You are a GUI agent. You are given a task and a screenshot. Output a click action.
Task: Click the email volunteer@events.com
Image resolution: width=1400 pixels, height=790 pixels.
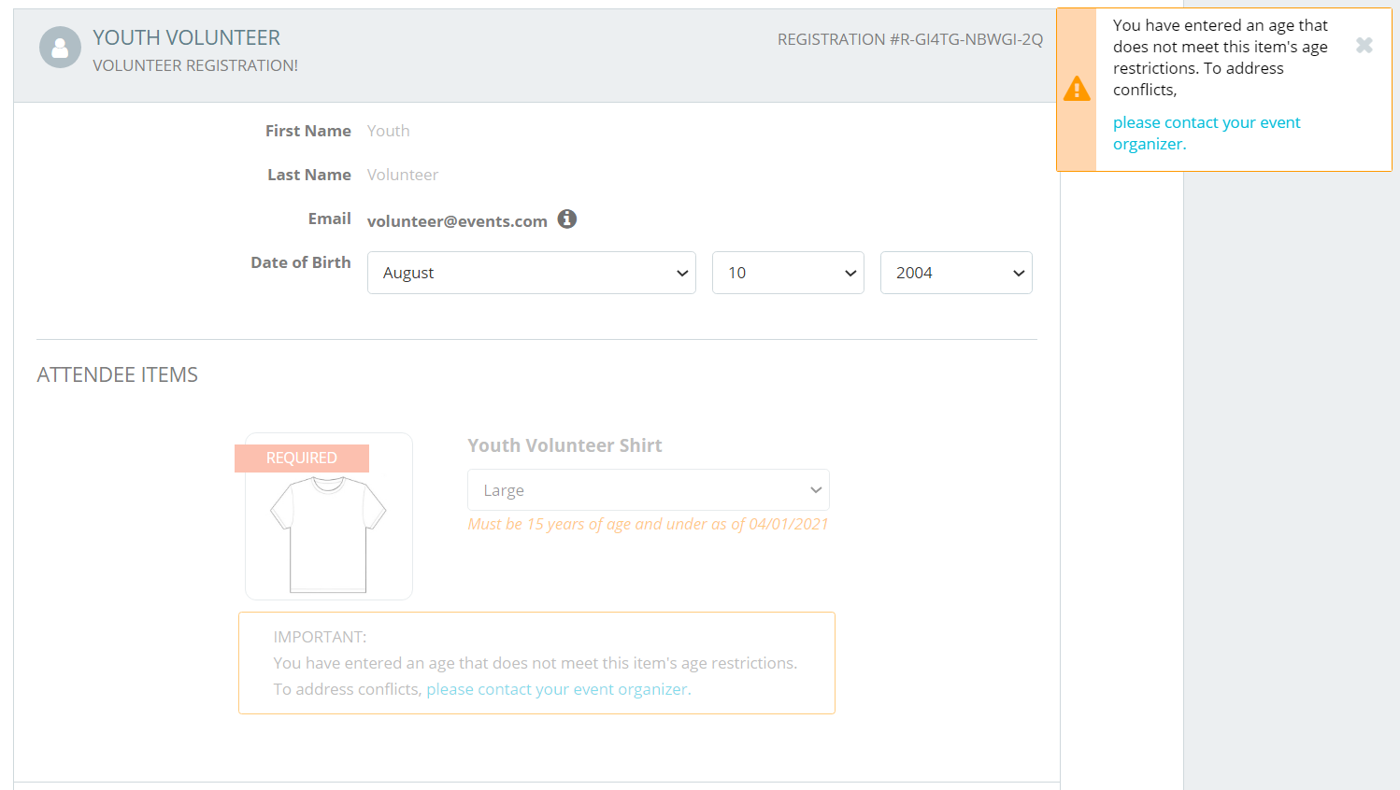(x=457, y=221)
